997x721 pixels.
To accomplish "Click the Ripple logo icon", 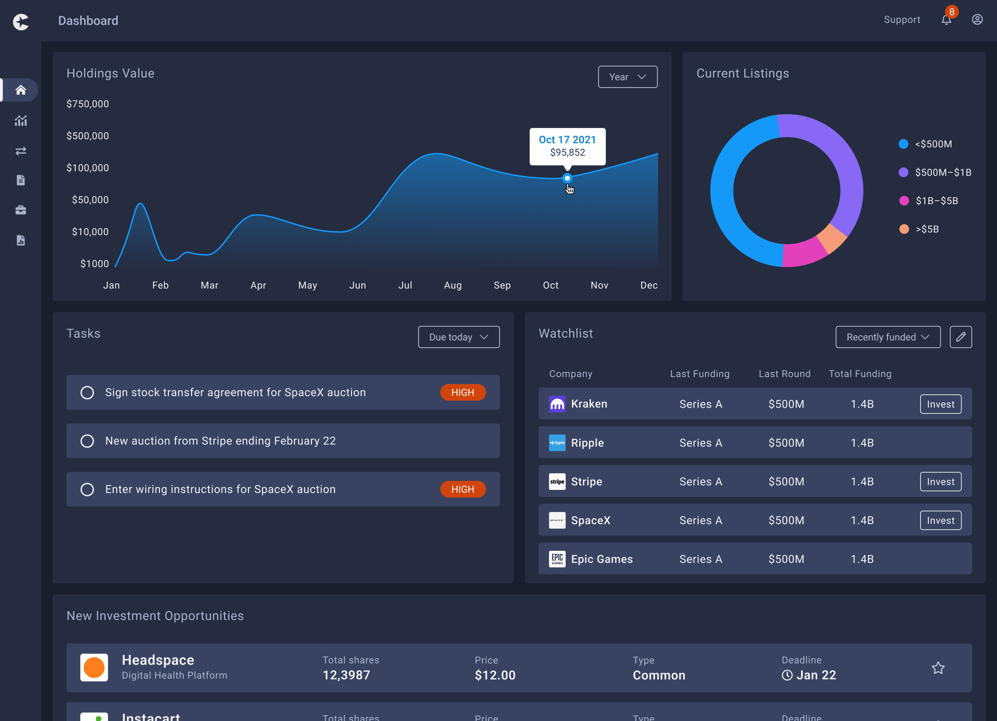I will 557,443.
